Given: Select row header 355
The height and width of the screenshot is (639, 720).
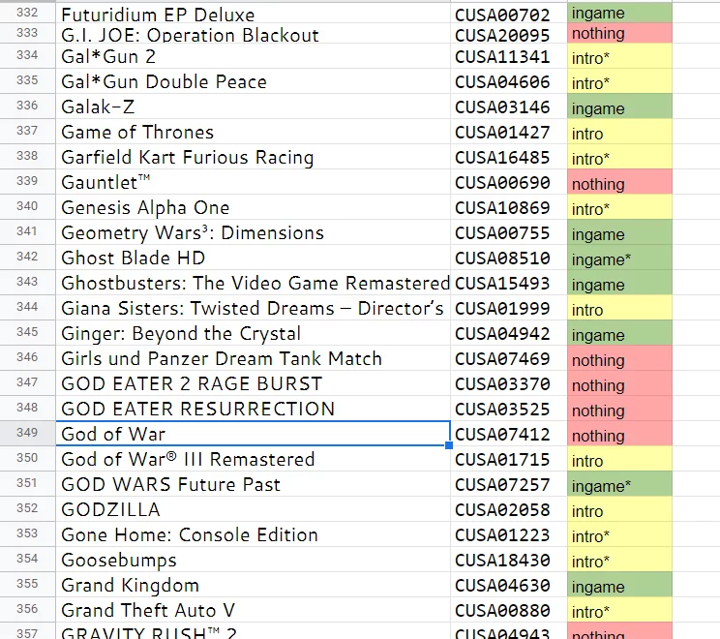Looking at the screenshot, I should coord(27,584).
